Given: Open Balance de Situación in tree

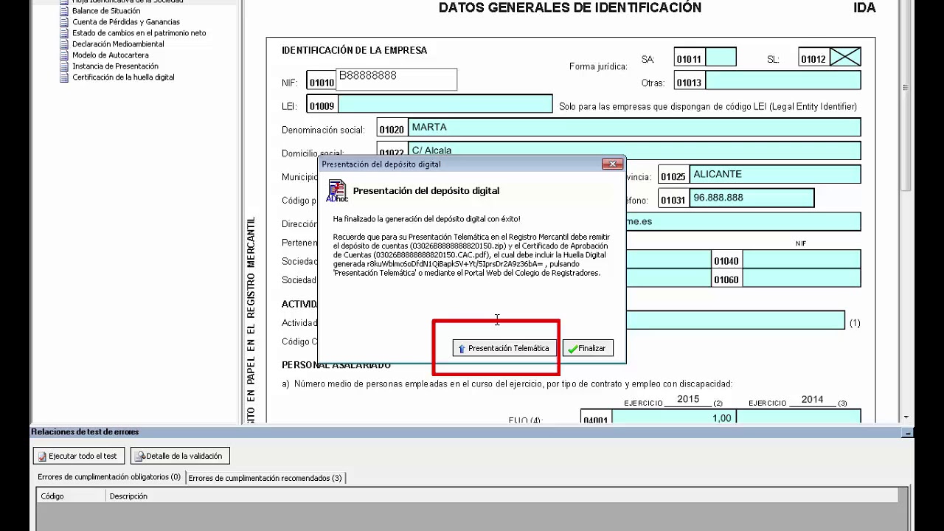Looking at the screenshot, I should (x=106, y=11).
